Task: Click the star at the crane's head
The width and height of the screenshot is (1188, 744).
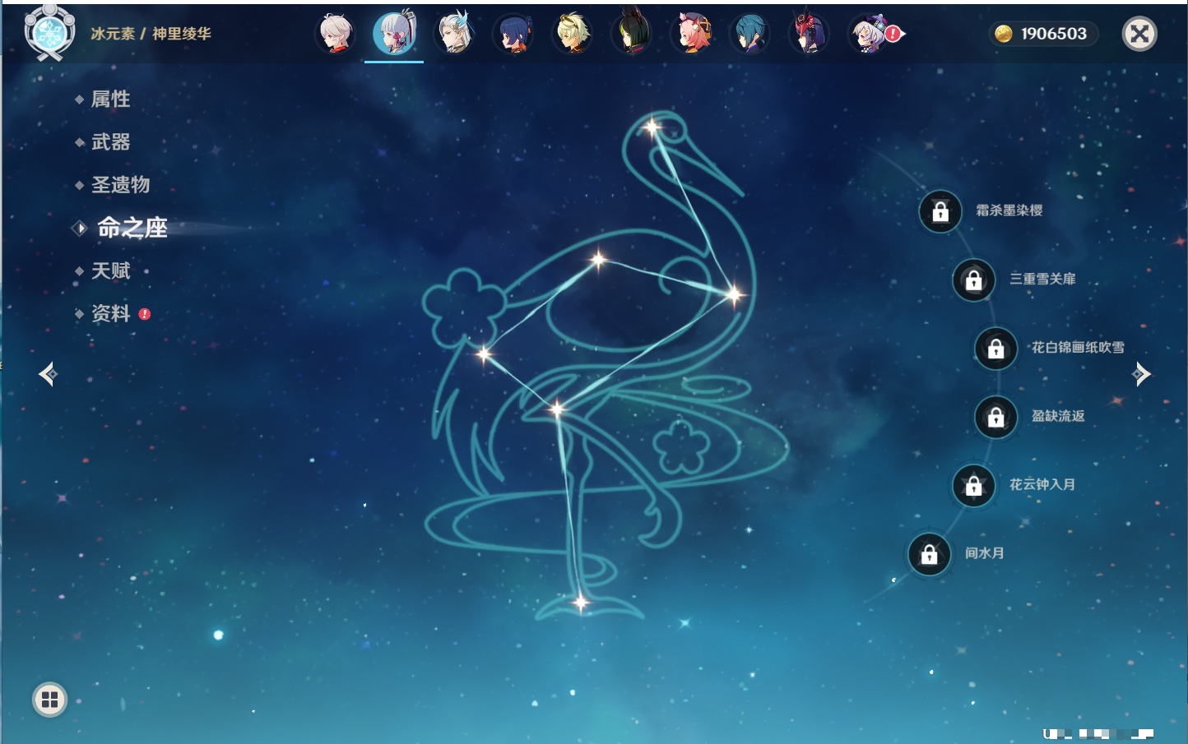Action: pyautogui.click(x=652, y=127)
